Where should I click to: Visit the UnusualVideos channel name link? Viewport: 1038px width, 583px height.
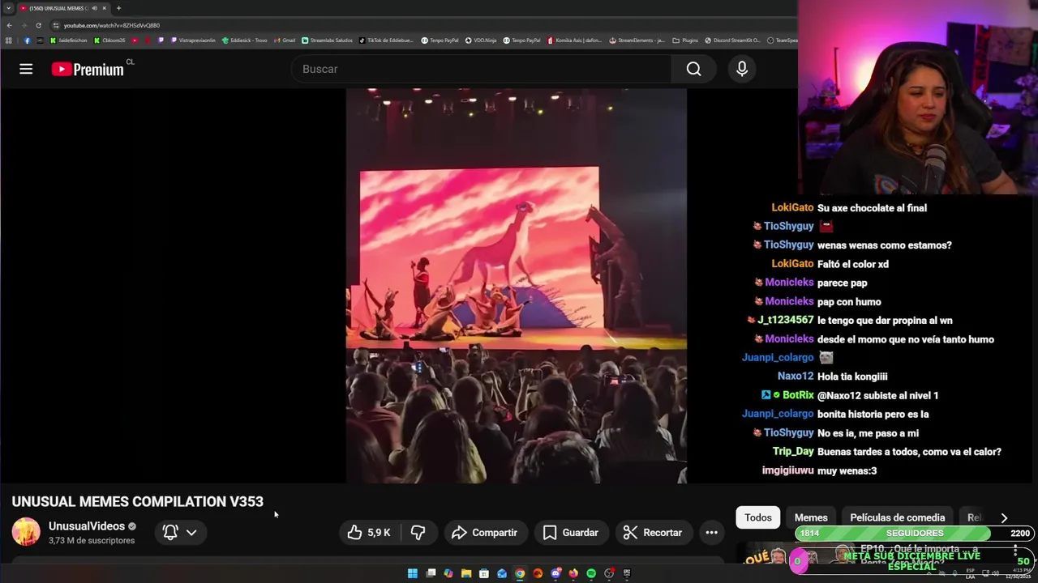(x=87, y=526)
